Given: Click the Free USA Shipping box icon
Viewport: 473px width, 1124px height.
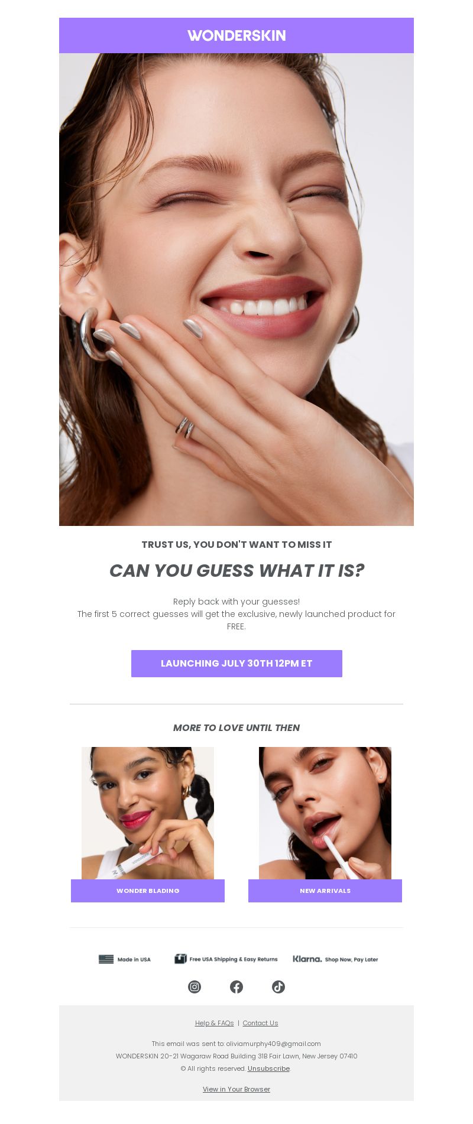Looking at the screenshot, I should [x=180, y=959].
